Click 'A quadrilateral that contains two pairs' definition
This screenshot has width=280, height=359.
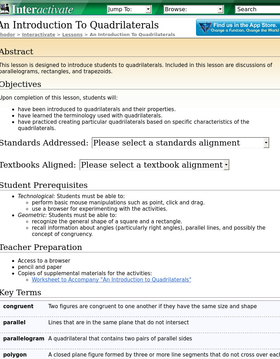click(120, 338)
